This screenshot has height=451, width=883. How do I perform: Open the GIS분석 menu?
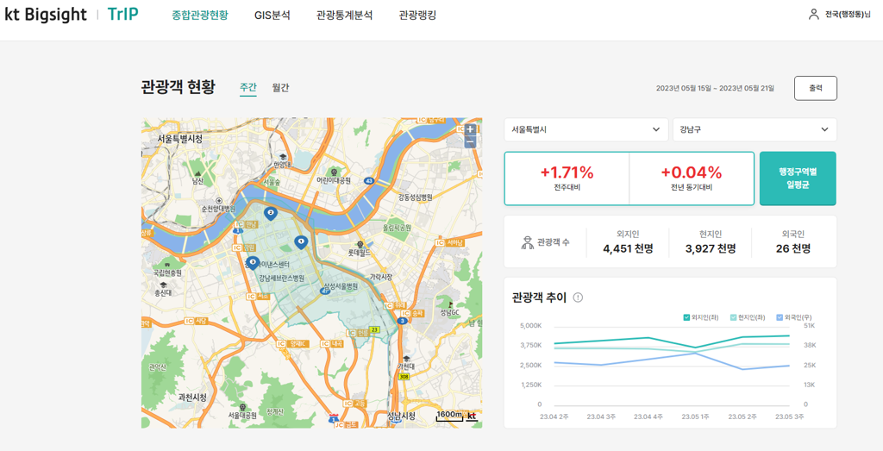(x=272, y=16)
